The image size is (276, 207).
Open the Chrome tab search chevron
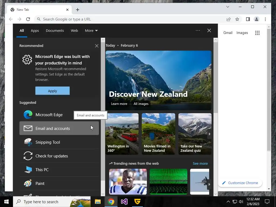pyautogui.click(x=227, y=7)
